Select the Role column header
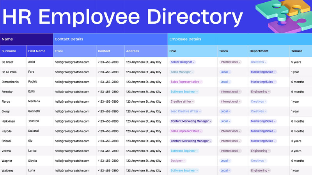This screenshot has width=312, height=175. coord(193,51)
